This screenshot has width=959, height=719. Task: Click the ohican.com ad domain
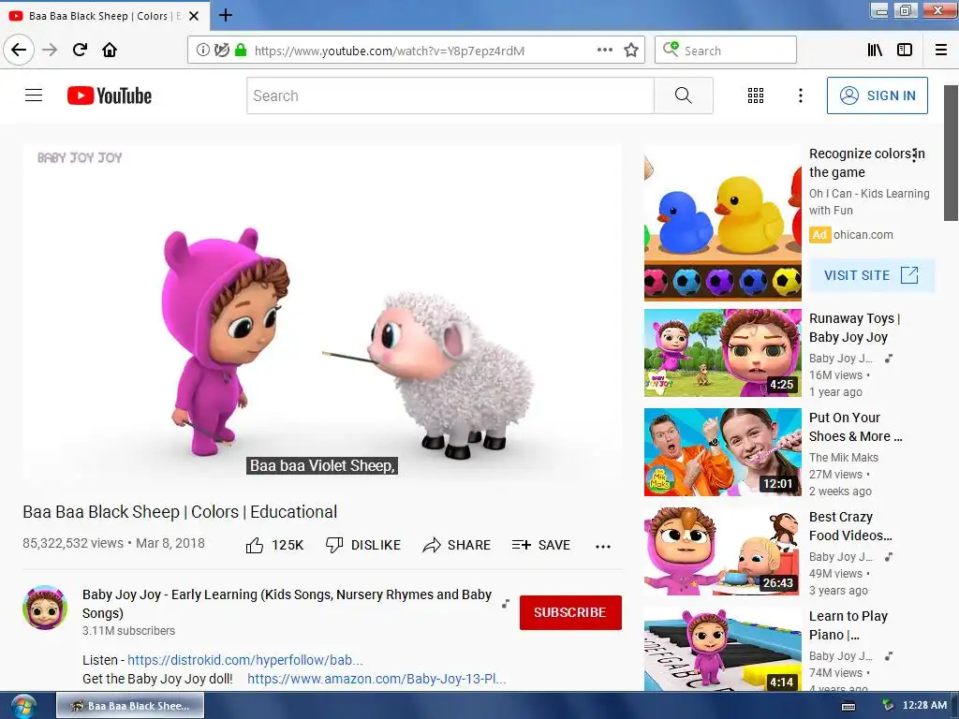pos(863,235)
